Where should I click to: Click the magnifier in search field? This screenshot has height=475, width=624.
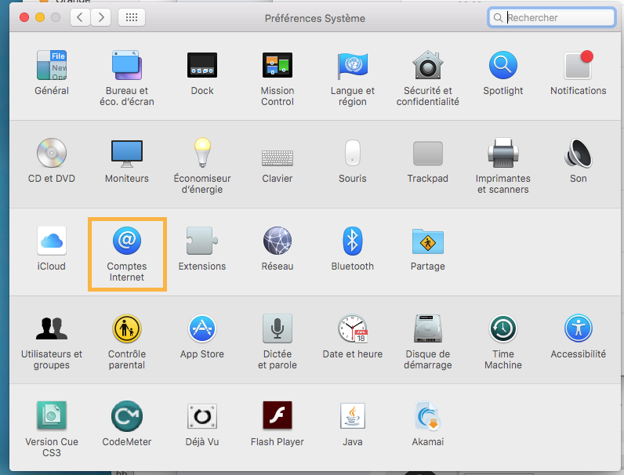[x=498, y=17]
